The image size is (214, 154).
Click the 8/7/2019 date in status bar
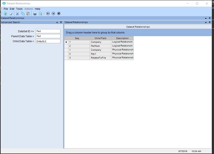[x=183, y=151]
